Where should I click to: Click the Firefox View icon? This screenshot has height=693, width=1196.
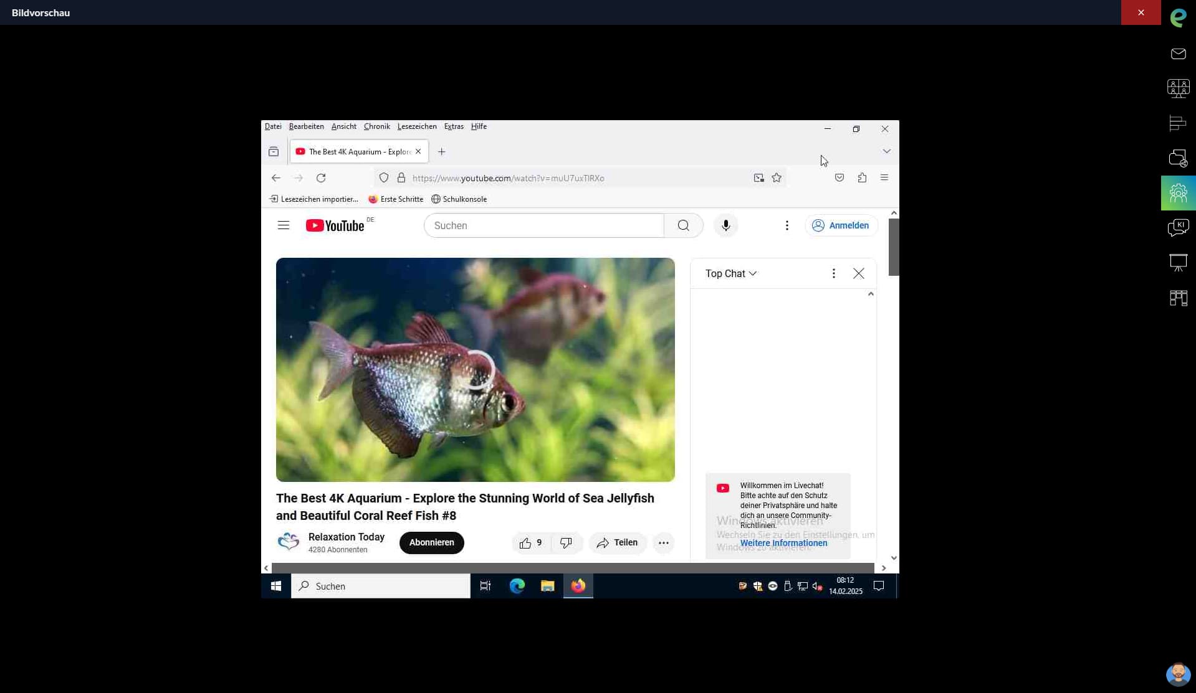tap(274, 151)
